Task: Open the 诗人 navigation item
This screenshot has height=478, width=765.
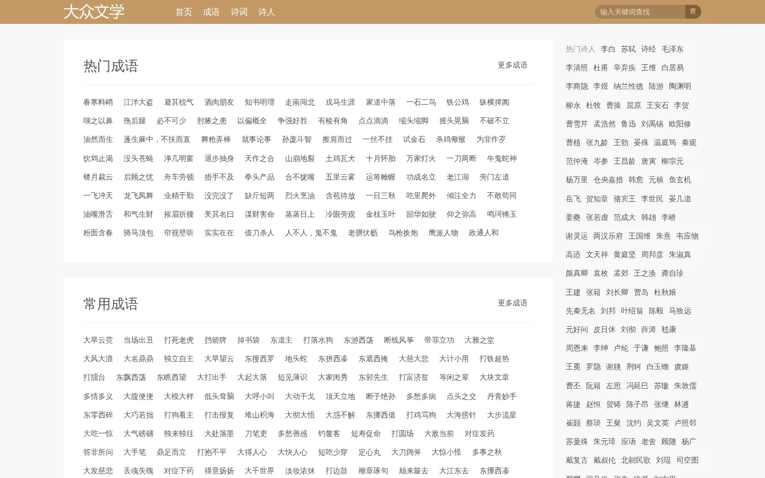Action: tap(267, 12)
